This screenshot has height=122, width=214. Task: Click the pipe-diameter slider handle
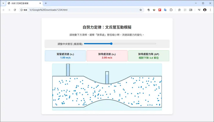click(x=111, y=44)
